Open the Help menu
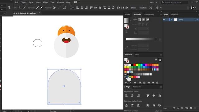This screenshot has width=199, height=112. coord(68,2)
